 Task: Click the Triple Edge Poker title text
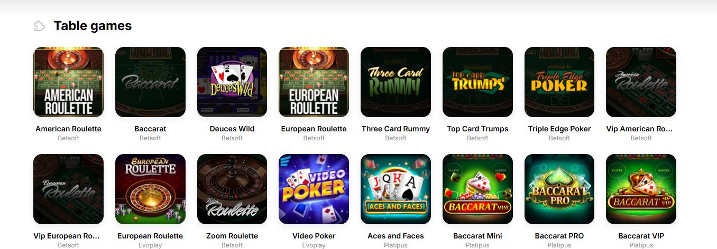point(559,129)
